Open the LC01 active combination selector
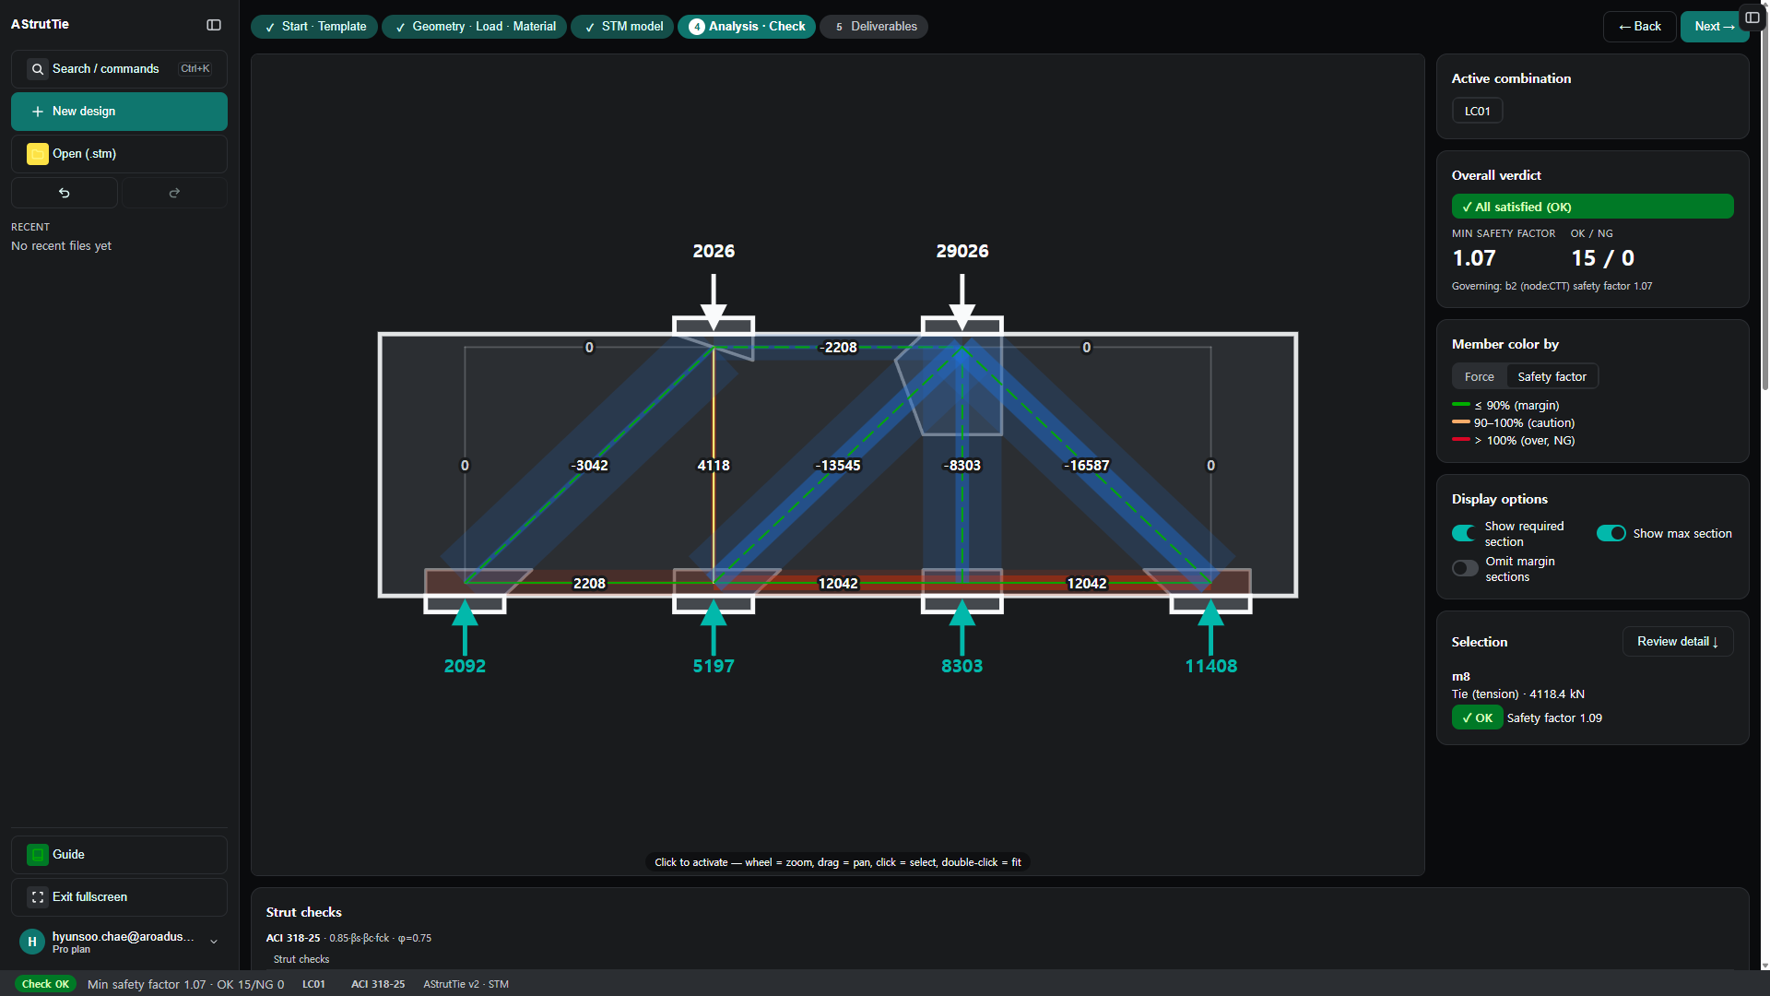The image size is (1770, 996). point(1477,112)
